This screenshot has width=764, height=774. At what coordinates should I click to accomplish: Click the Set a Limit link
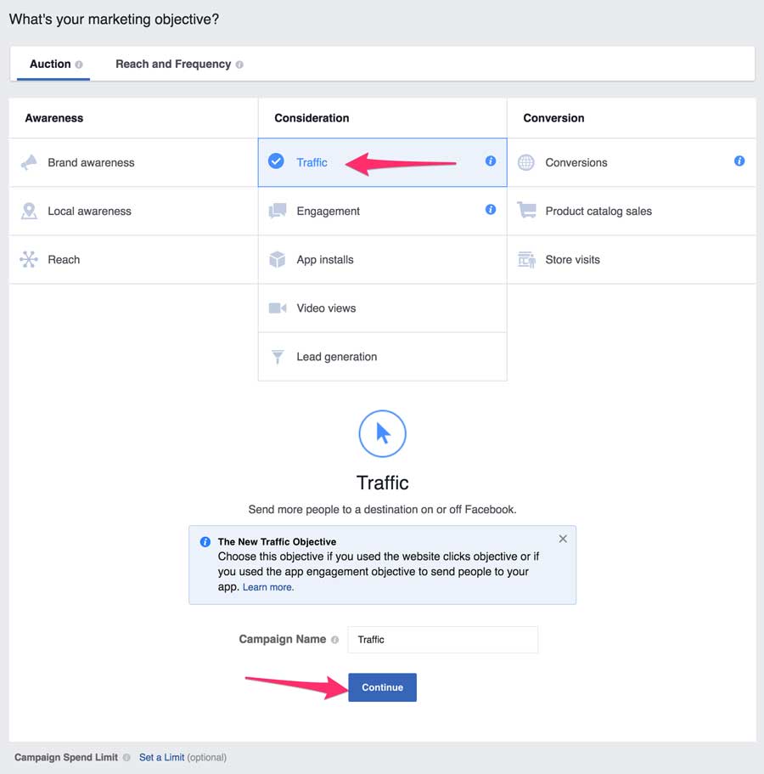point(162,757)
